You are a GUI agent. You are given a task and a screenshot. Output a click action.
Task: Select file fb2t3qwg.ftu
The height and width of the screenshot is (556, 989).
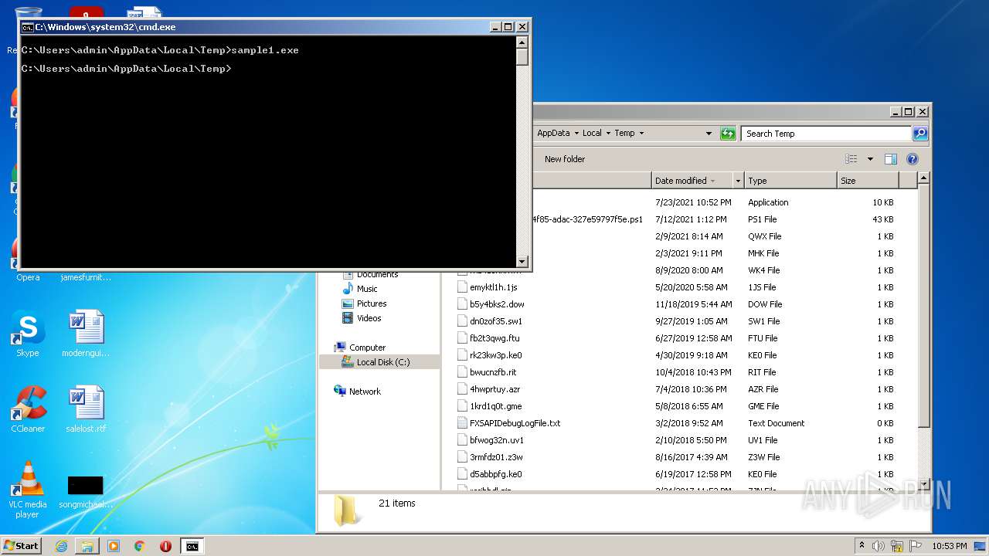494,338
